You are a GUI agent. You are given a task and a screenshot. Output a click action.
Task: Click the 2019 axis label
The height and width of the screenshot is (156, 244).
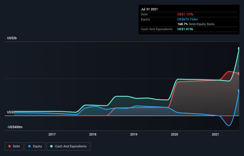click(x=134, y=134)
